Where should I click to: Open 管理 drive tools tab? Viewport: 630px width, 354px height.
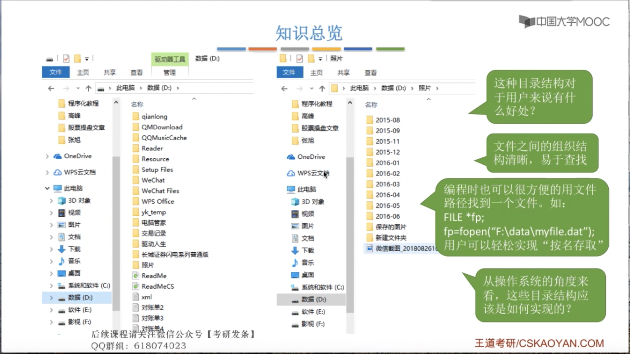170,72
